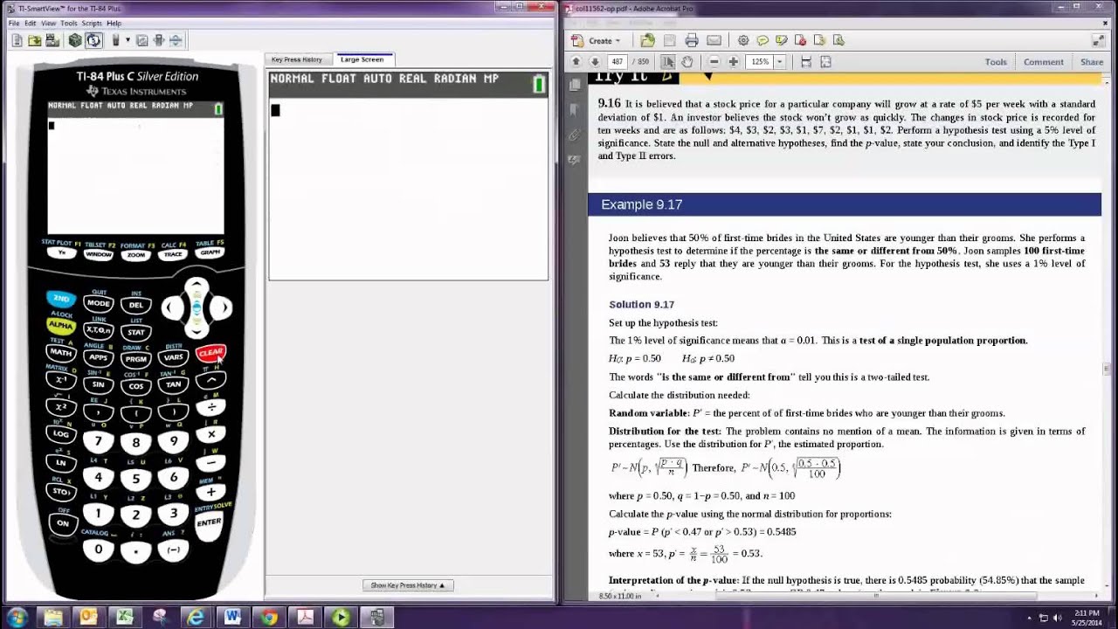Click the green cube icon in TI-SmartView toolbar

click(x=75, y=40)
